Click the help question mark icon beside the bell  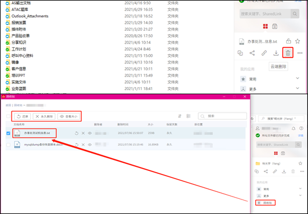tap(301, 129)
